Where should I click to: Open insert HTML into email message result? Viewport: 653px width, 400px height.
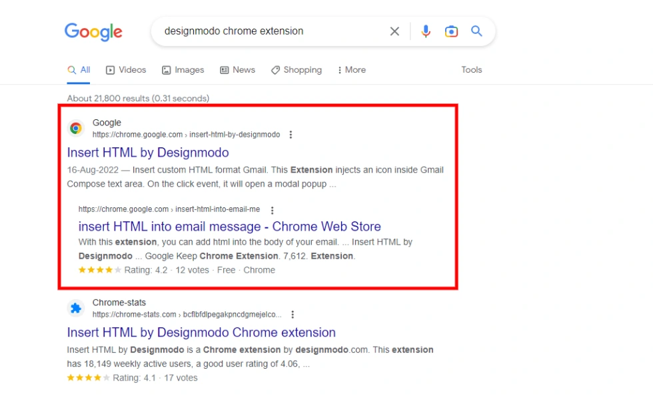pos(229,226)
